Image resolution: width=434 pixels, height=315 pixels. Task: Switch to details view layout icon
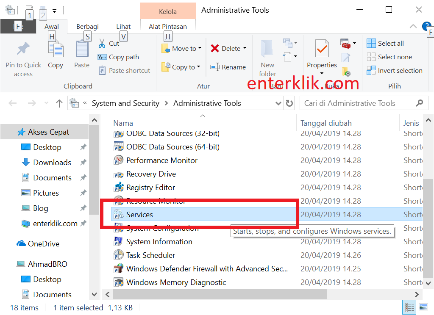[x=410, y=307]
